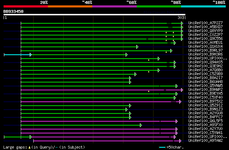Click the arrowhead ending the B6UAH8 alignment
This screenshot has height=150, width=229.
tap(130, 82)
